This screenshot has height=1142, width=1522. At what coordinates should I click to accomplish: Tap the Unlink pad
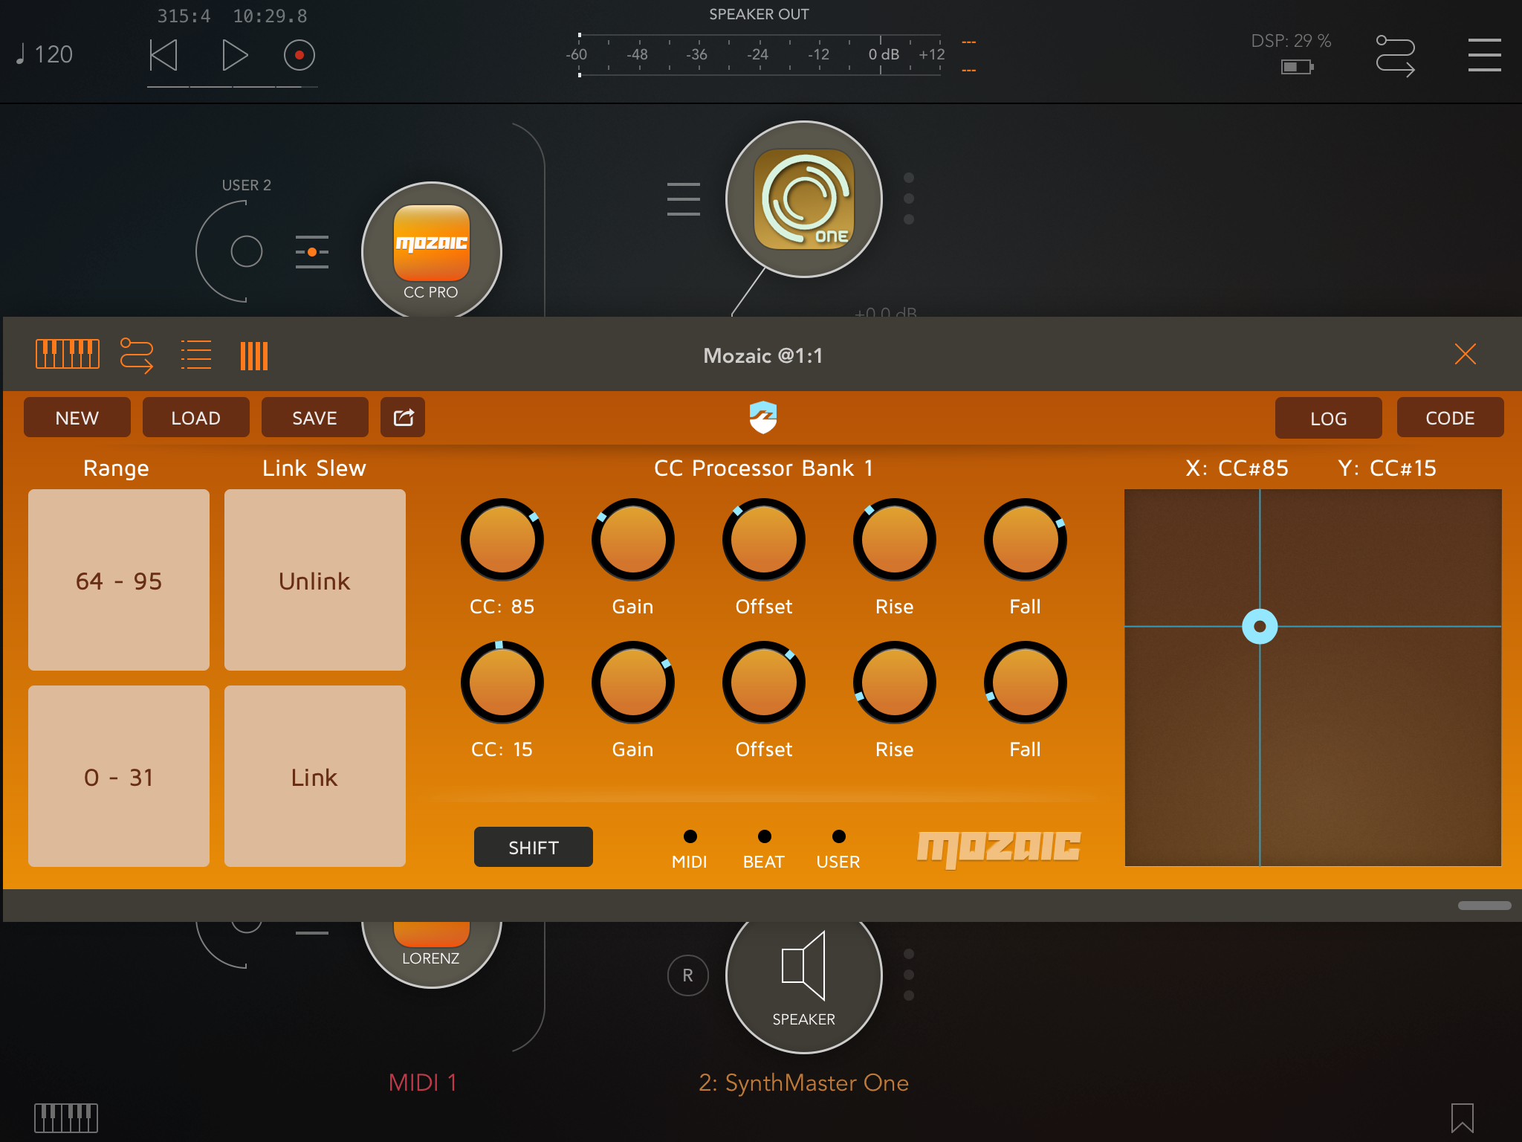coord(315,580)
